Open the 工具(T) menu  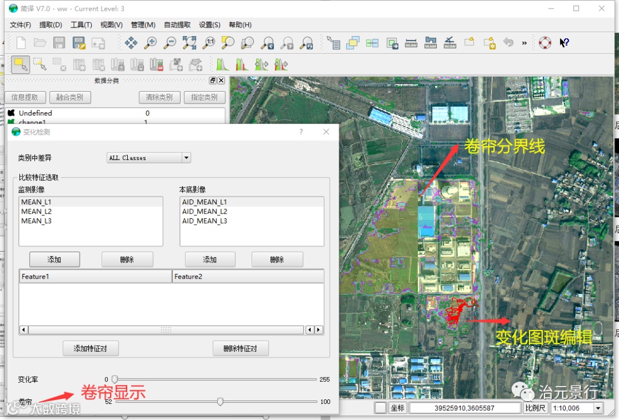tap(81, 25)
